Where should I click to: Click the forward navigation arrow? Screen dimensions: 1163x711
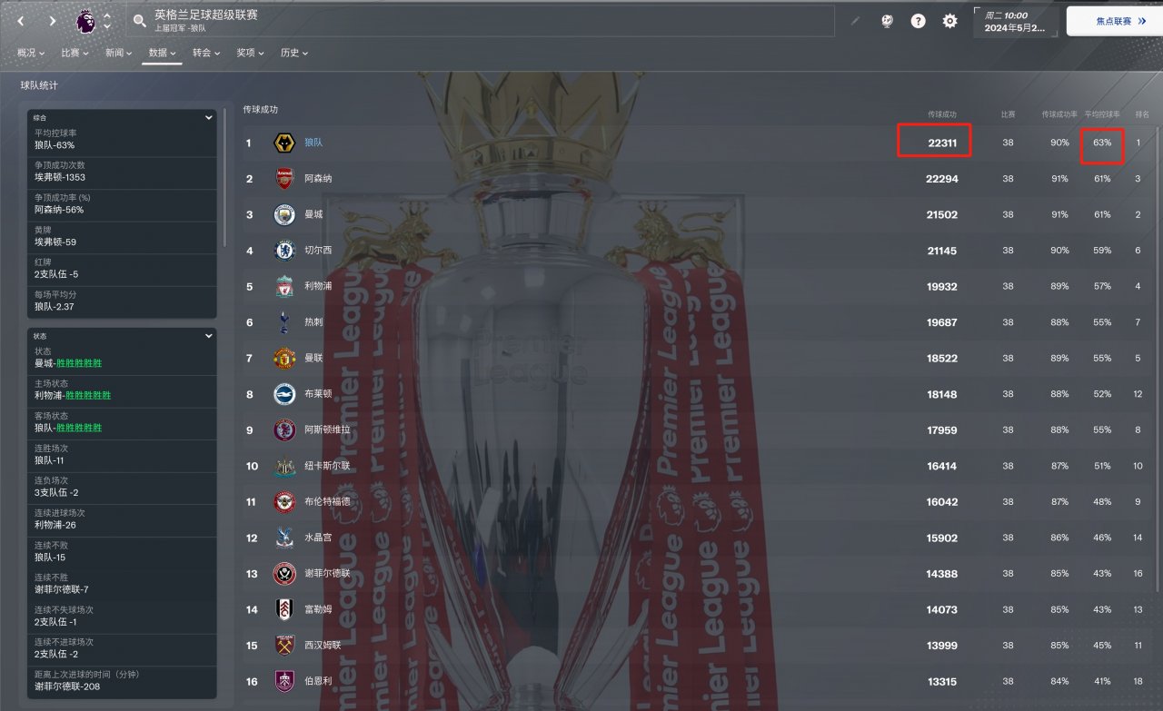[52, 20]
